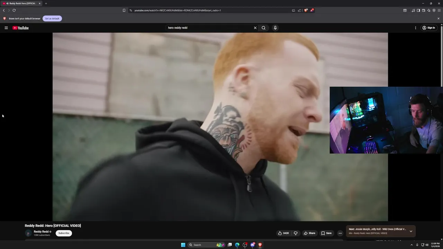
Task: Open OBS Studio from the taskbar
Action: point(245,245)
